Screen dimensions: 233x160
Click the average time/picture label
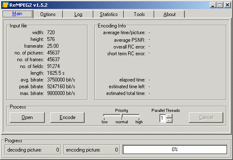click(124, 33)
